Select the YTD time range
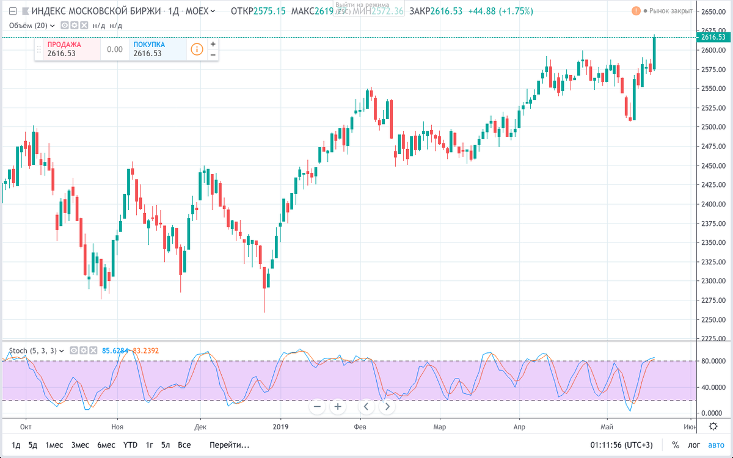The height and width of the screenshot is (458, 733). click(130, 445)
